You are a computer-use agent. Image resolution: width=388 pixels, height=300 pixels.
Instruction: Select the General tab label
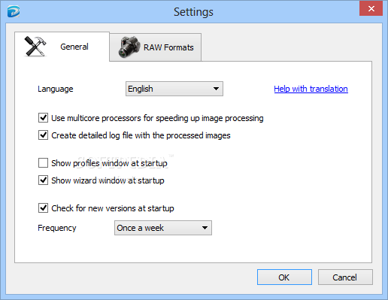pos(74,47)
